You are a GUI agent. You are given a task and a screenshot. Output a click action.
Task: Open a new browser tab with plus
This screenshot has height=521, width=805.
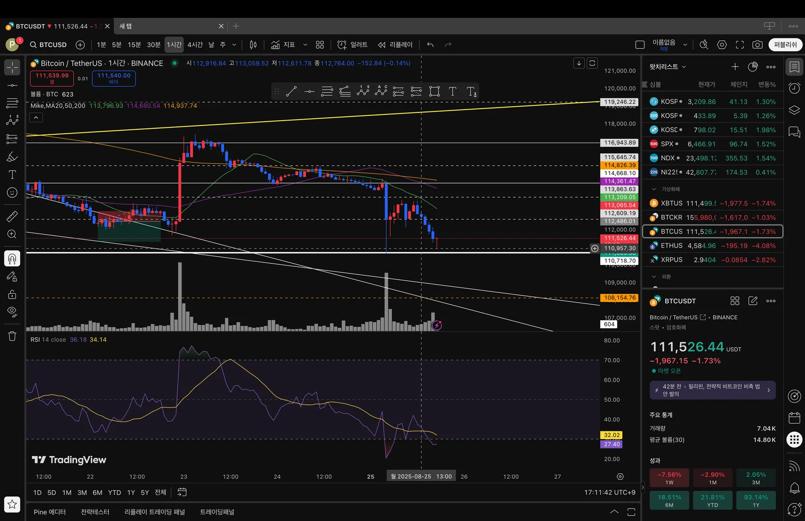click(x=236, y=26)
